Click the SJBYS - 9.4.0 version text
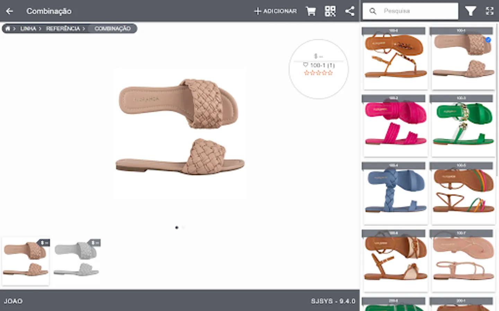Viewport: 499px width, 311px height. click(333, 301)
